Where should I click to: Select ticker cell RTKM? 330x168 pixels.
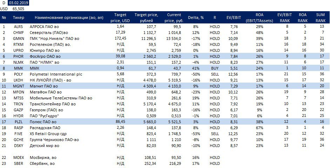(x=19, y=45)
